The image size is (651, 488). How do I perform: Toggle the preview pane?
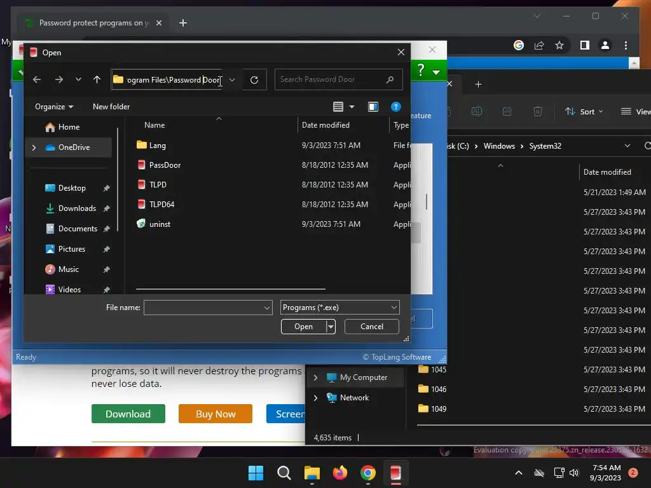point(373,107)
